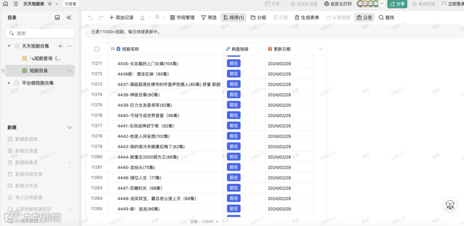Click 前往 link for 4438-神医世尊

(x=234, y=94)
